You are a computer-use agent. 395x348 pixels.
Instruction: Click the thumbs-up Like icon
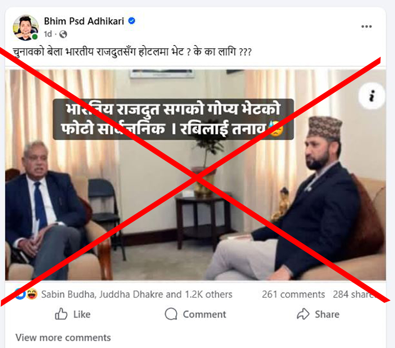[61, 314]
